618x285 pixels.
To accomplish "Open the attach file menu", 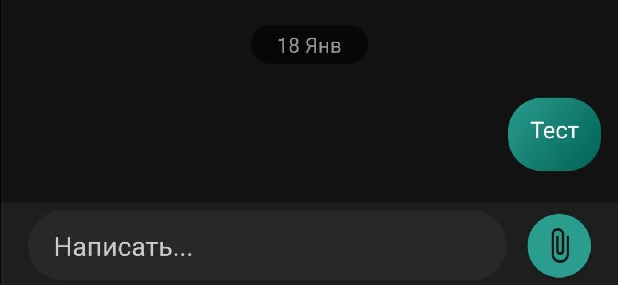I will tap(559, 246).
